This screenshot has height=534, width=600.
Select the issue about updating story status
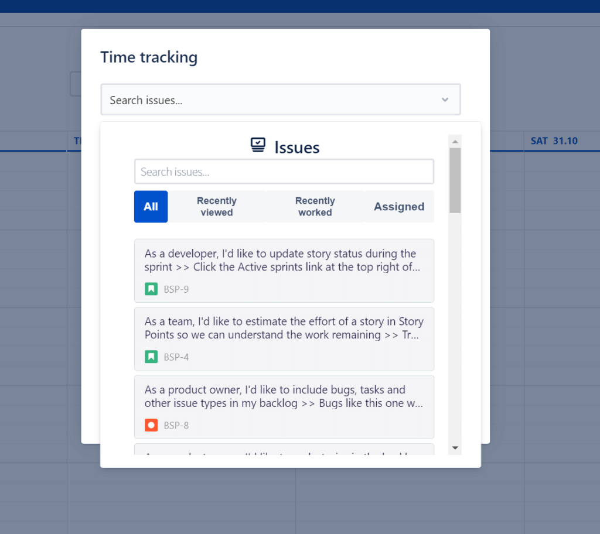tap(284, 271)
